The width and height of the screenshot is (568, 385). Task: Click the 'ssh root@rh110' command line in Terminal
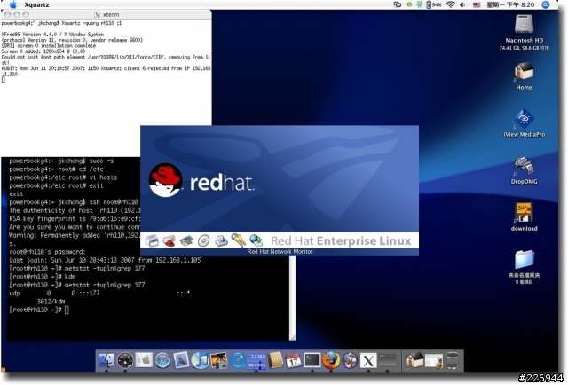74,202
